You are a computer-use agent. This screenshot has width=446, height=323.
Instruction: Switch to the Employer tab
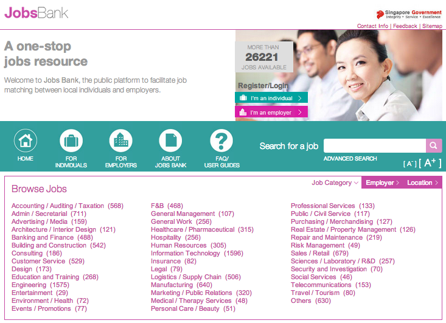point(382,182)
